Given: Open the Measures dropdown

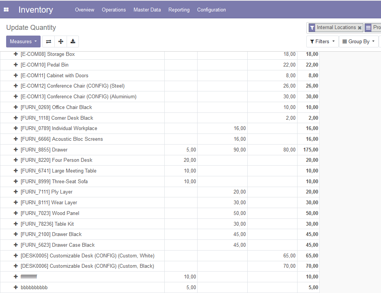Looking at the screenshot, I should click(x=23, y=41).
